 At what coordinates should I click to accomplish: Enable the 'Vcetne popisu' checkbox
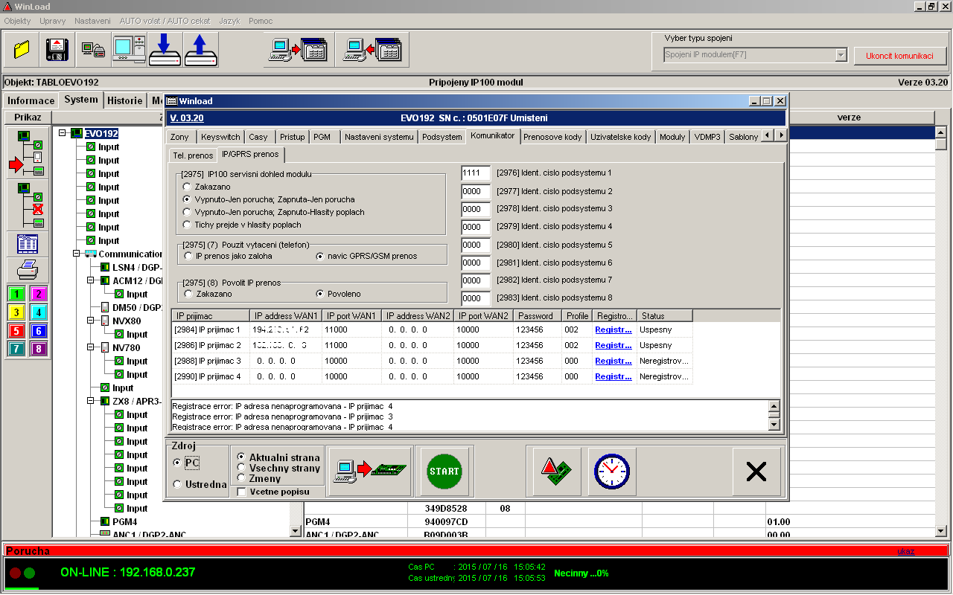(x=241, y=492)
